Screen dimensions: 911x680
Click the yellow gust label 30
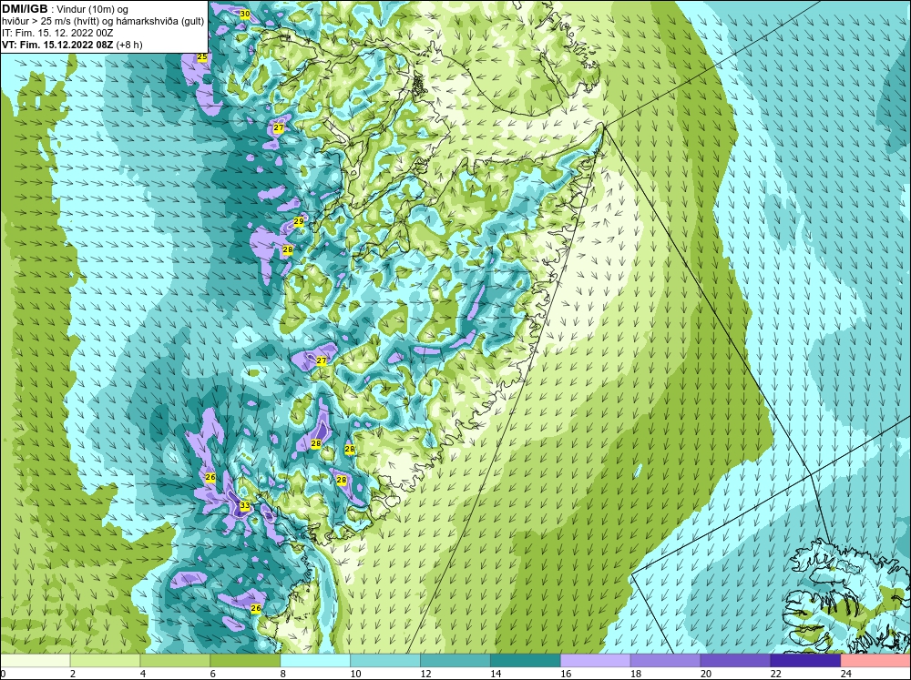[x=245, y=14]
